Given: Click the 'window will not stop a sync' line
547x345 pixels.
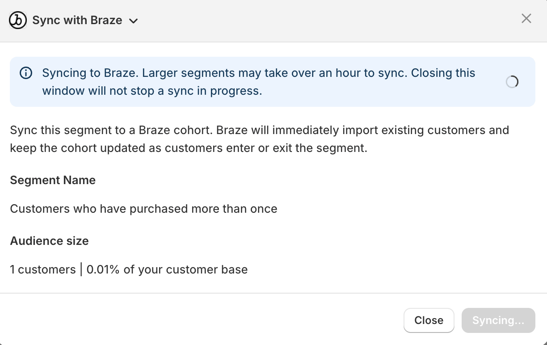Looking at the screenshot, I should [x=152, y=91].
